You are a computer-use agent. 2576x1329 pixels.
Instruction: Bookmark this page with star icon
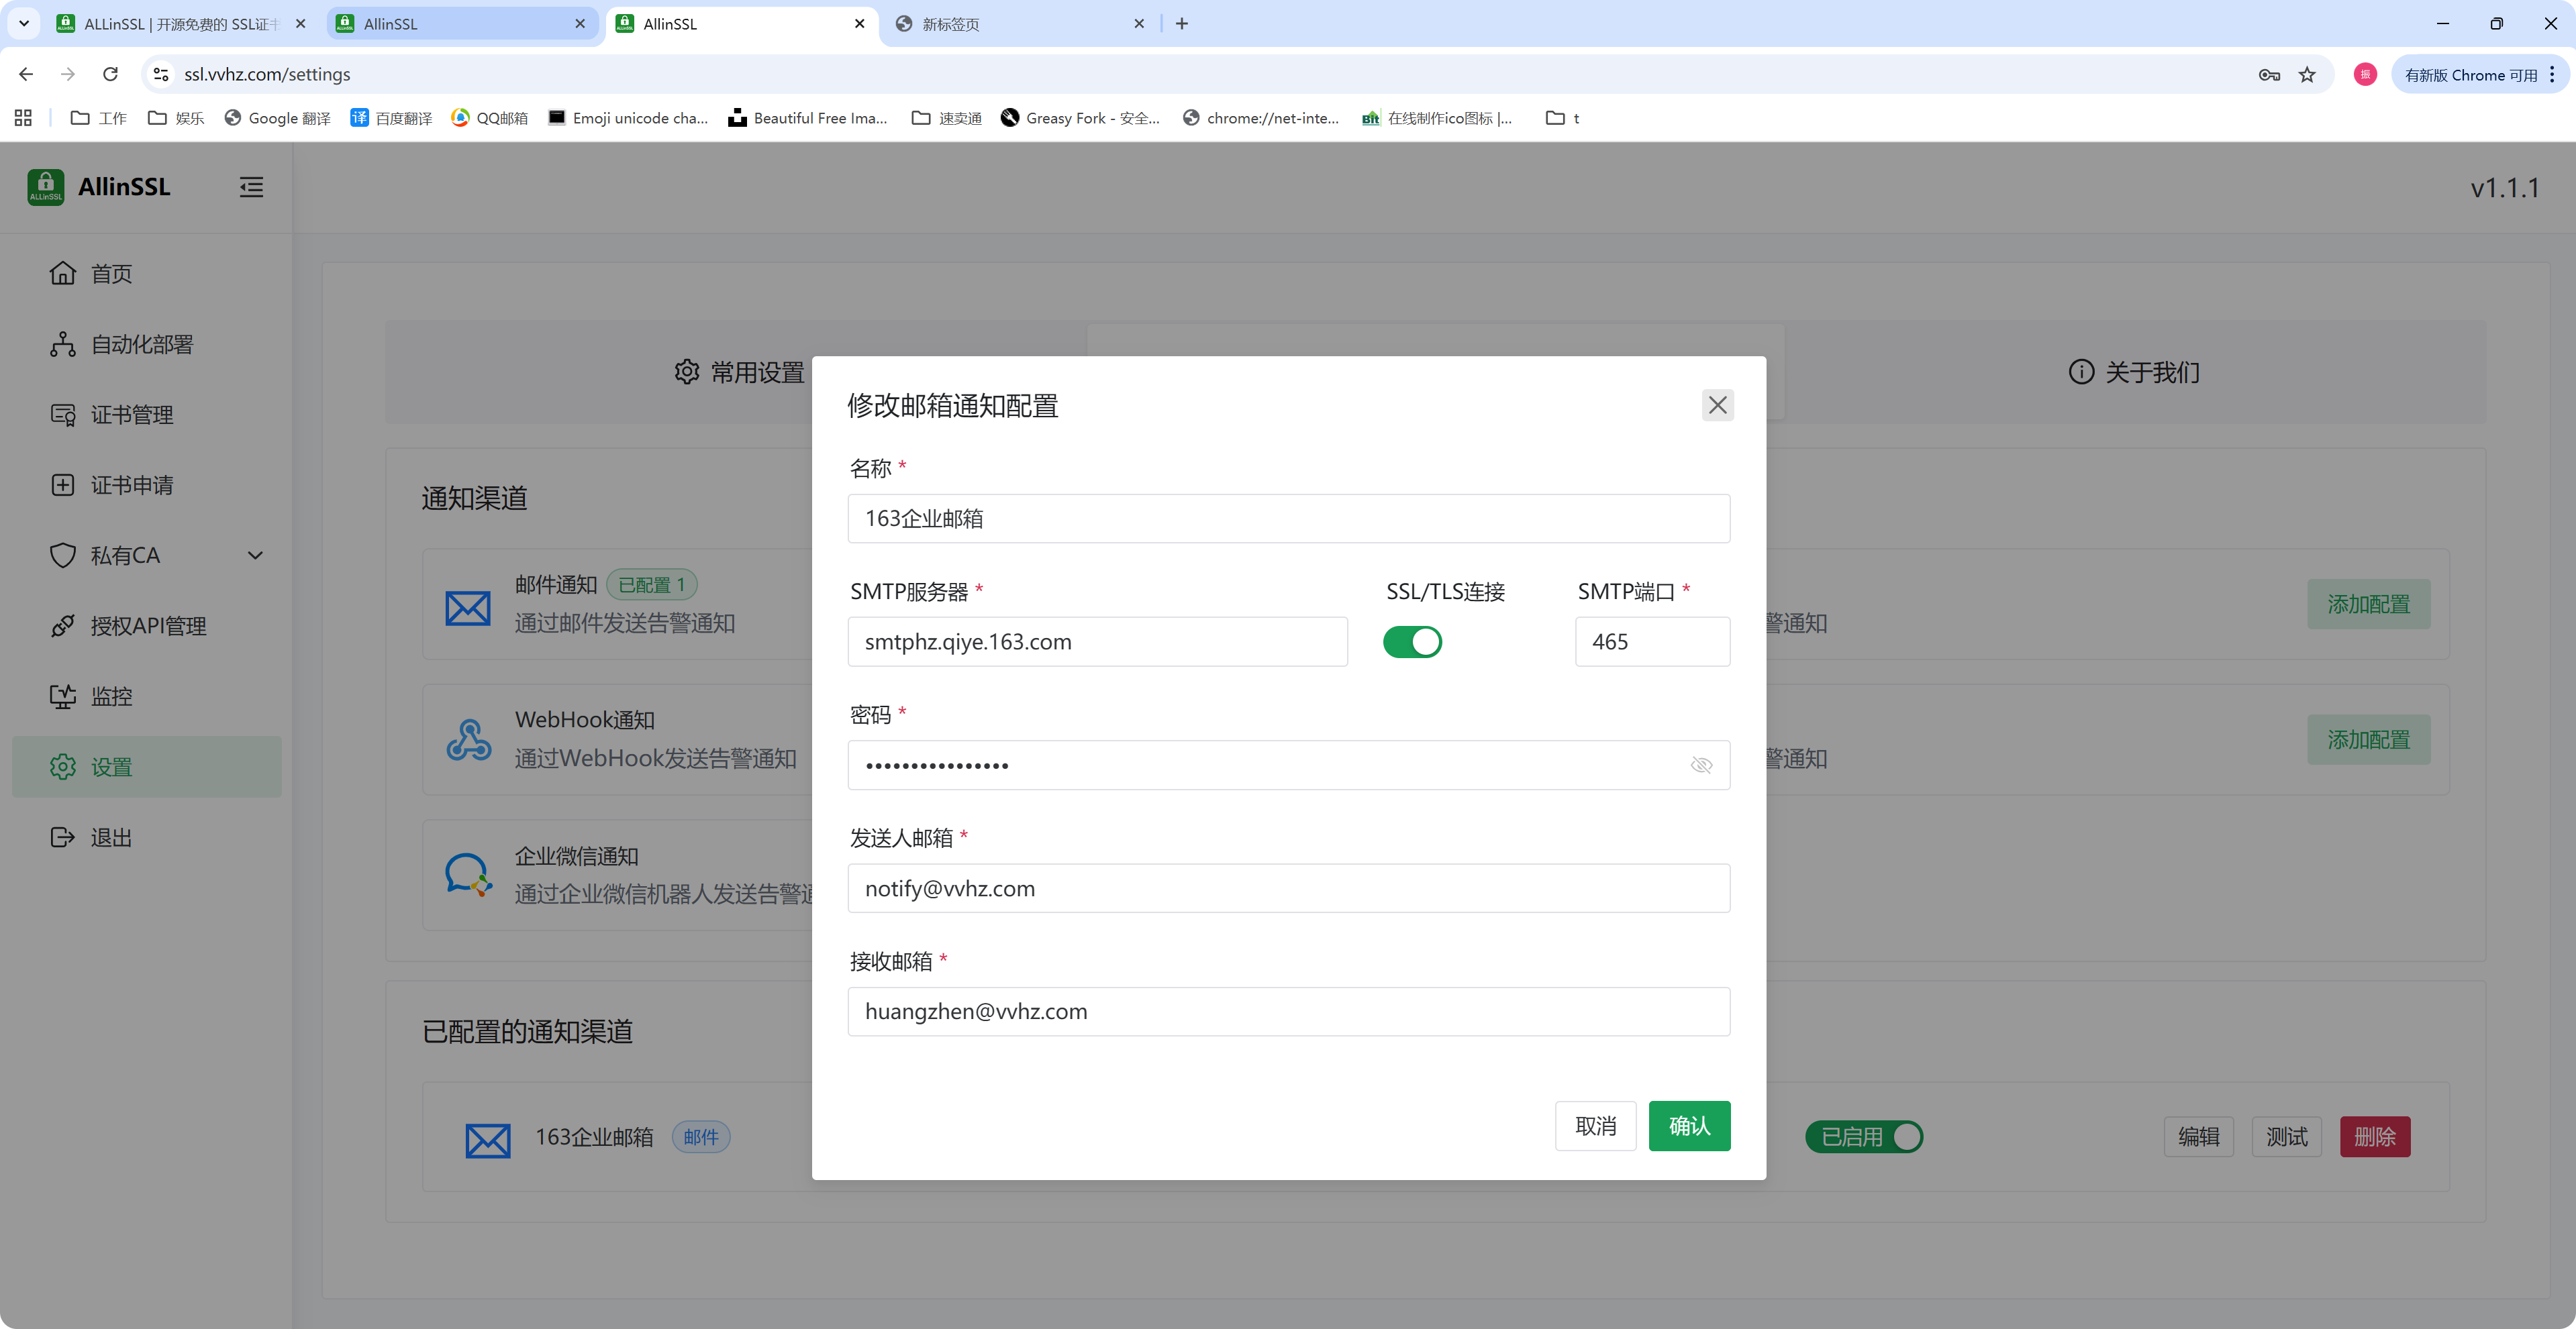coord(2306,75)
